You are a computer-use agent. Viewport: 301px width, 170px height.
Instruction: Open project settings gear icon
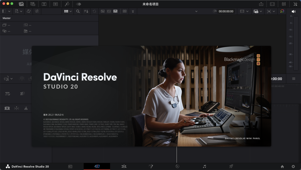tap(293, 166)
